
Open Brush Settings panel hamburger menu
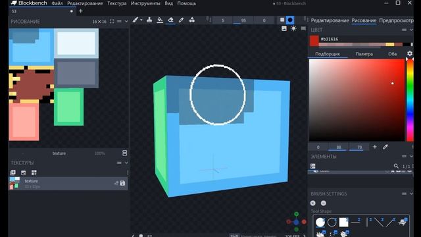404,194
